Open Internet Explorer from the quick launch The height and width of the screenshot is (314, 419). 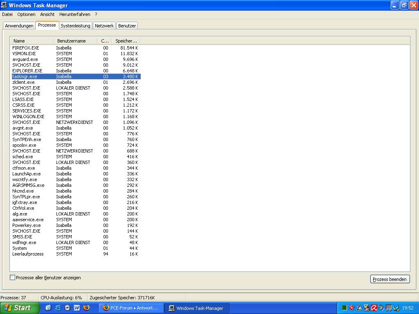click(x=58, y=308)
